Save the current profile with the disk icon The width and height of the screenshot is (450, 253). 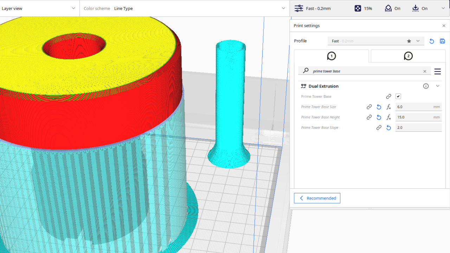[442, 41]
